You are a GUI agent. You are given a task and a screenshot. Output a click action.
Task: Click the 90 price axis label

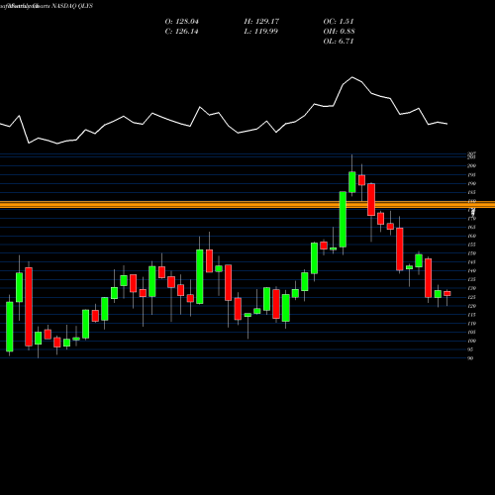[x=470, y=358]
